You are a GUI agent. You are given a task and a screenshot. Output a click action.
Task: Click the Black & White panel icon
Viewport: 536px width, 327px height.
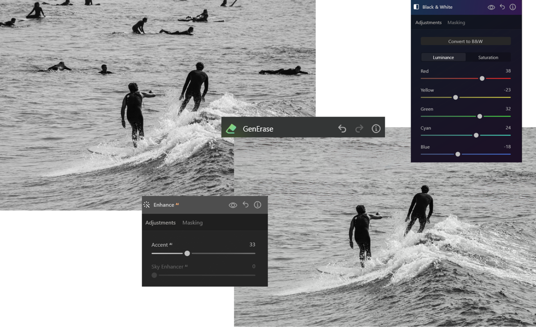click(416, 7)
